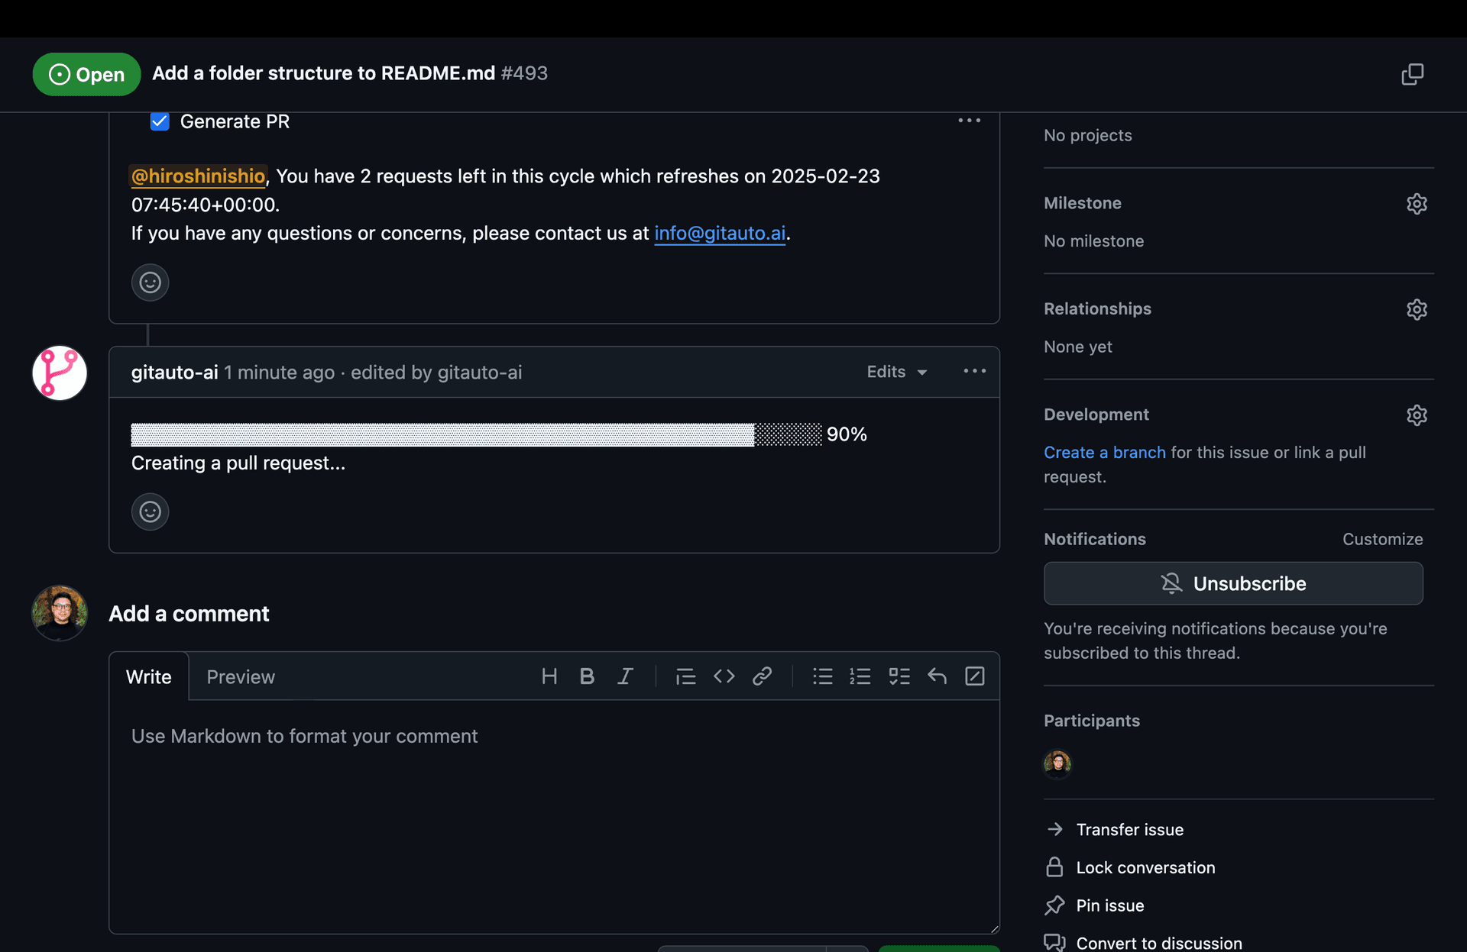The image size is (1467, 952).
Task: Click the '1 minute ago' timestamp
Action: (279, 372)
